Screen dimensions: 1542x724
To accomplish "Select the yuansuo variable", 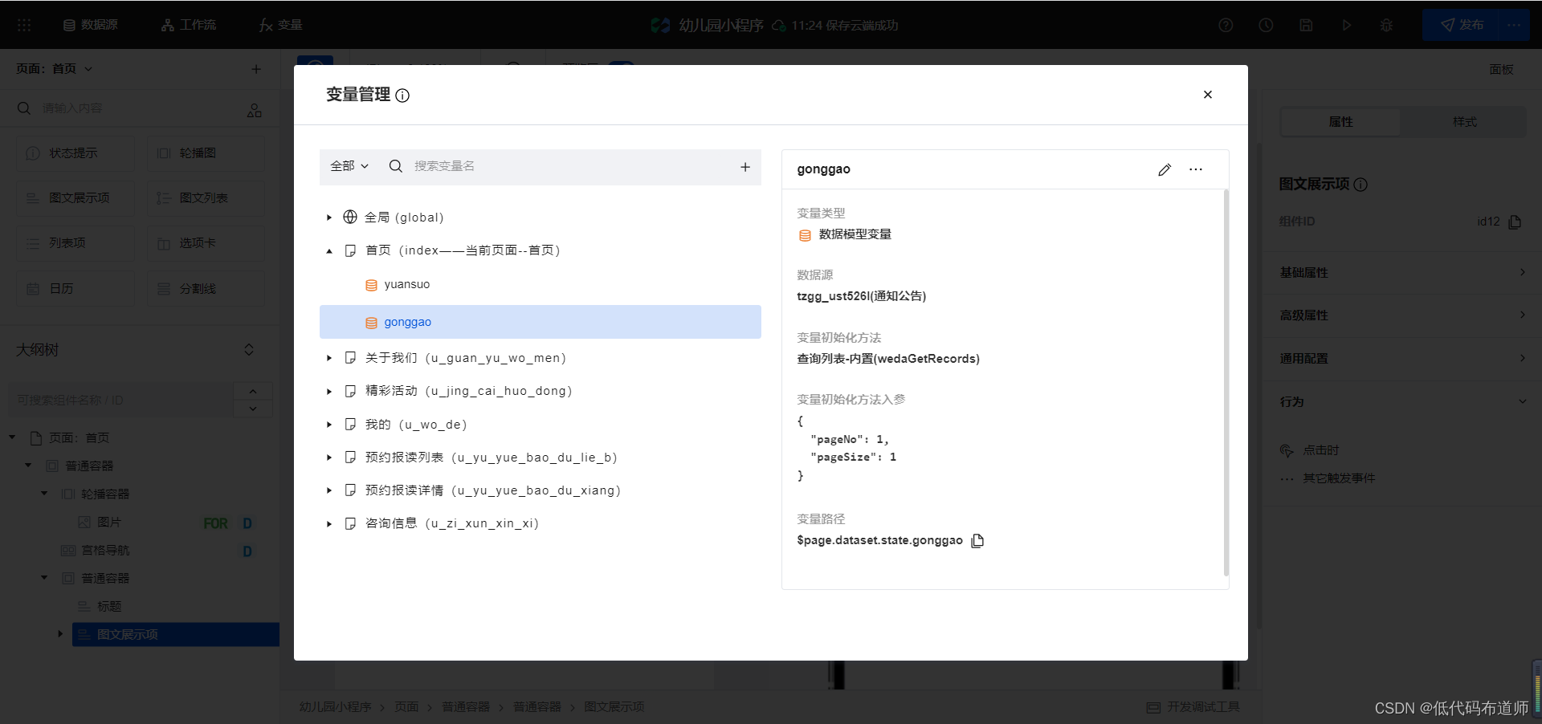I will (x=406, y=284).
